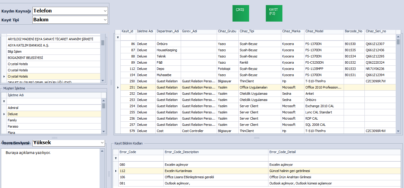Click the filter row icon in Kayıt Bildirim Kodları grid
This screenshot has width=404, height=188.
click(x=116, y=158)
